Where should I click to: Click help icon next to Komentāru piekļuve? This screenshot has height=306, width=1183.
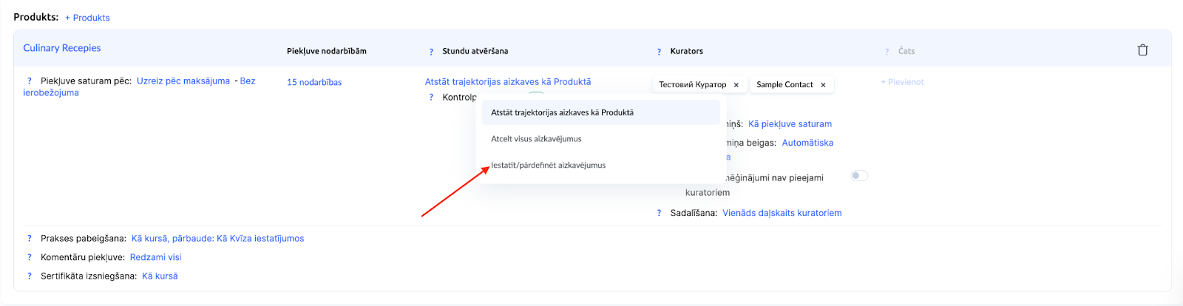pyautogui.click(x=30, y=257)
